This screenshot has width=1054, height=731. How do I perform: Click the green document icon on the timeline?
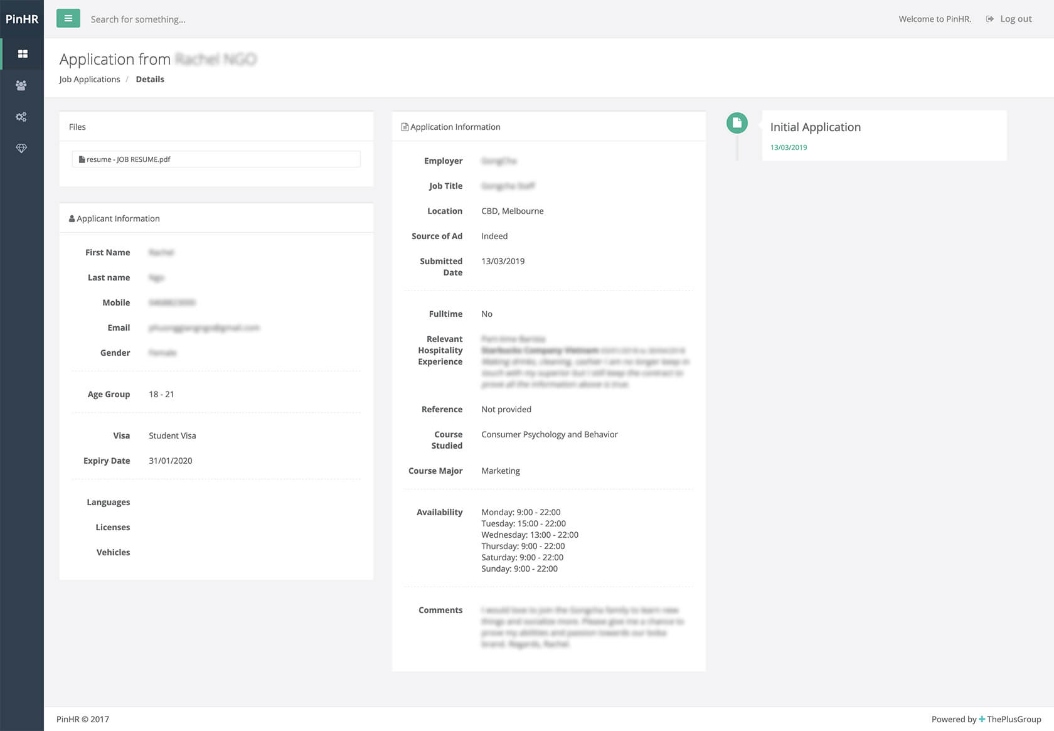(737, 123)
